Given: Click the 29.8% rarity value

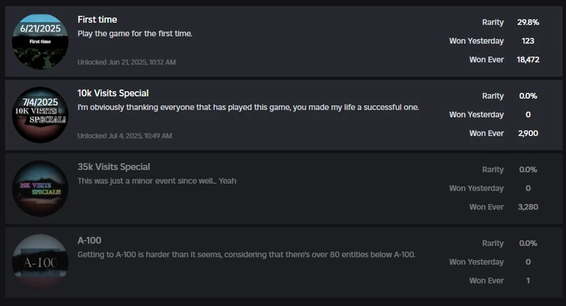Looking at the screenshot, I should (528, 22).
